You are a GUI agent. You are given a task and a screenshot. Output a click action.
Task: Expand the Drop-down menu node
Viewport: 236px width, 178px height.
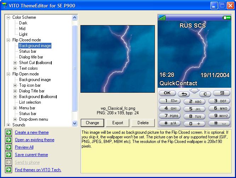(x=15, y=119)
